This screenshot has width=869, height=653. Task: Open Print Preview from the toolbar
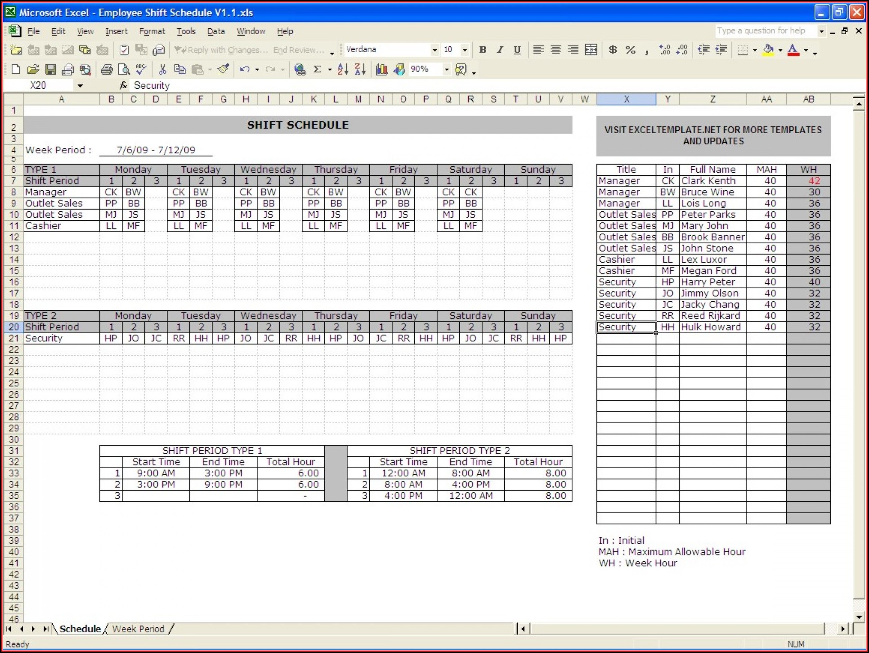pyautogui.click(x=124, y=70)
